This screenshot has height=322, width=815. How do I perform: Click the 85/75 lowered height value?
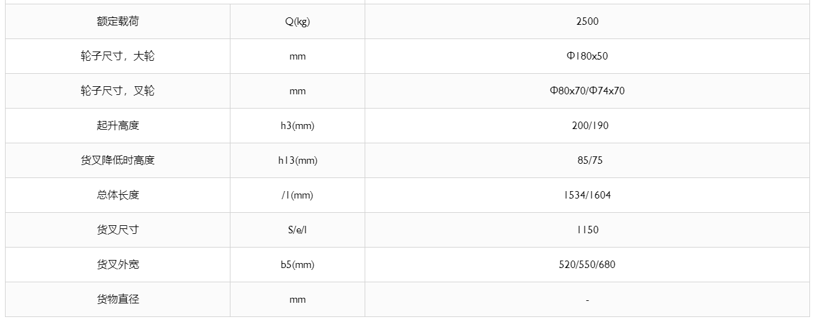pos(587,161)
